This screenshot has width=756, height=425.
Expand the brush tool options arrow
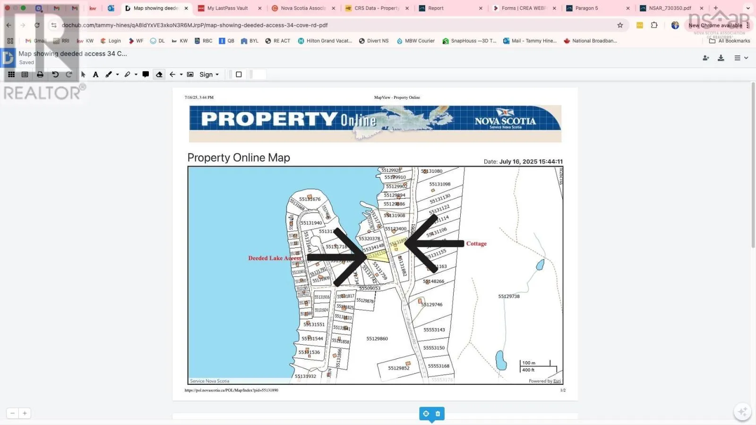pos(118,75)
